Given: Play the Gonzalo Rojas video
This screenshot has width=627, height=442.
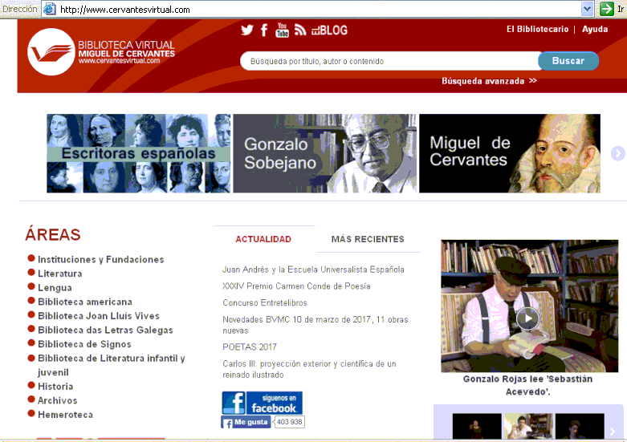Looking at the screenshot, I should (x=528, y=318).
